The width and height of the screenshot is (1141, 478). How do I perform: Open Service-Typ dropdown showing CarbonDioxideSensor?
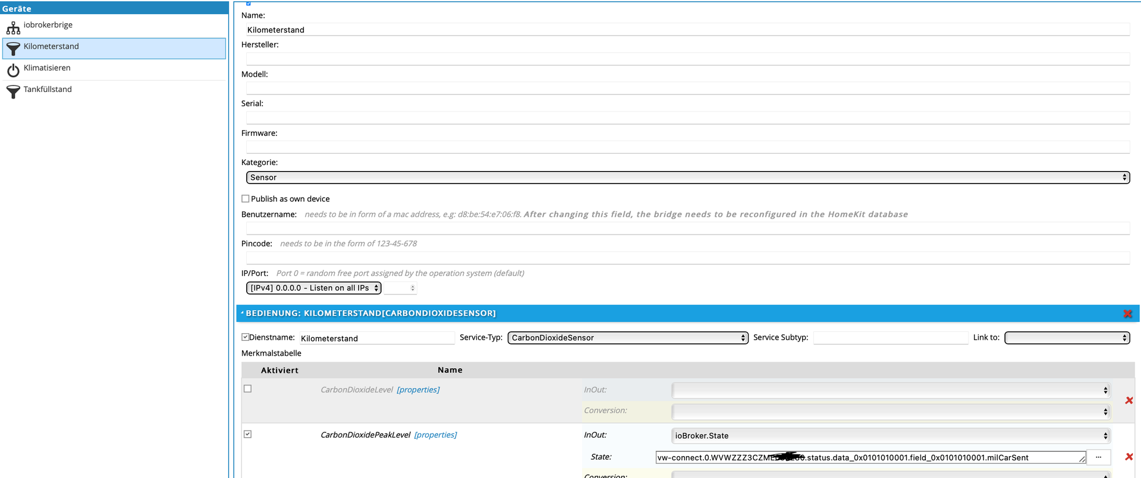point(627,338)
